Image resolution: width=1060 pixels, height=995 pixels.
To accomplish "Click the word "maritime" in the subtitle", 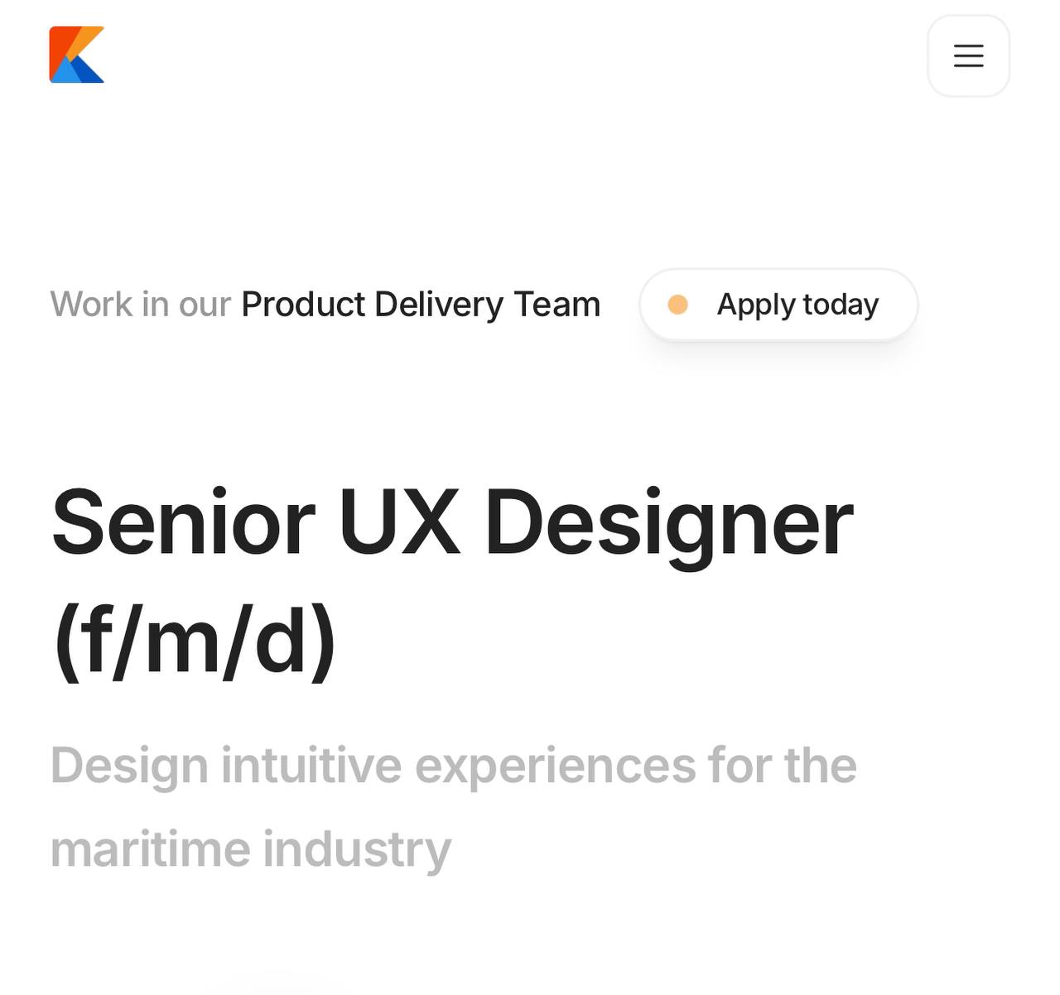I will click(x=150, y=849).
